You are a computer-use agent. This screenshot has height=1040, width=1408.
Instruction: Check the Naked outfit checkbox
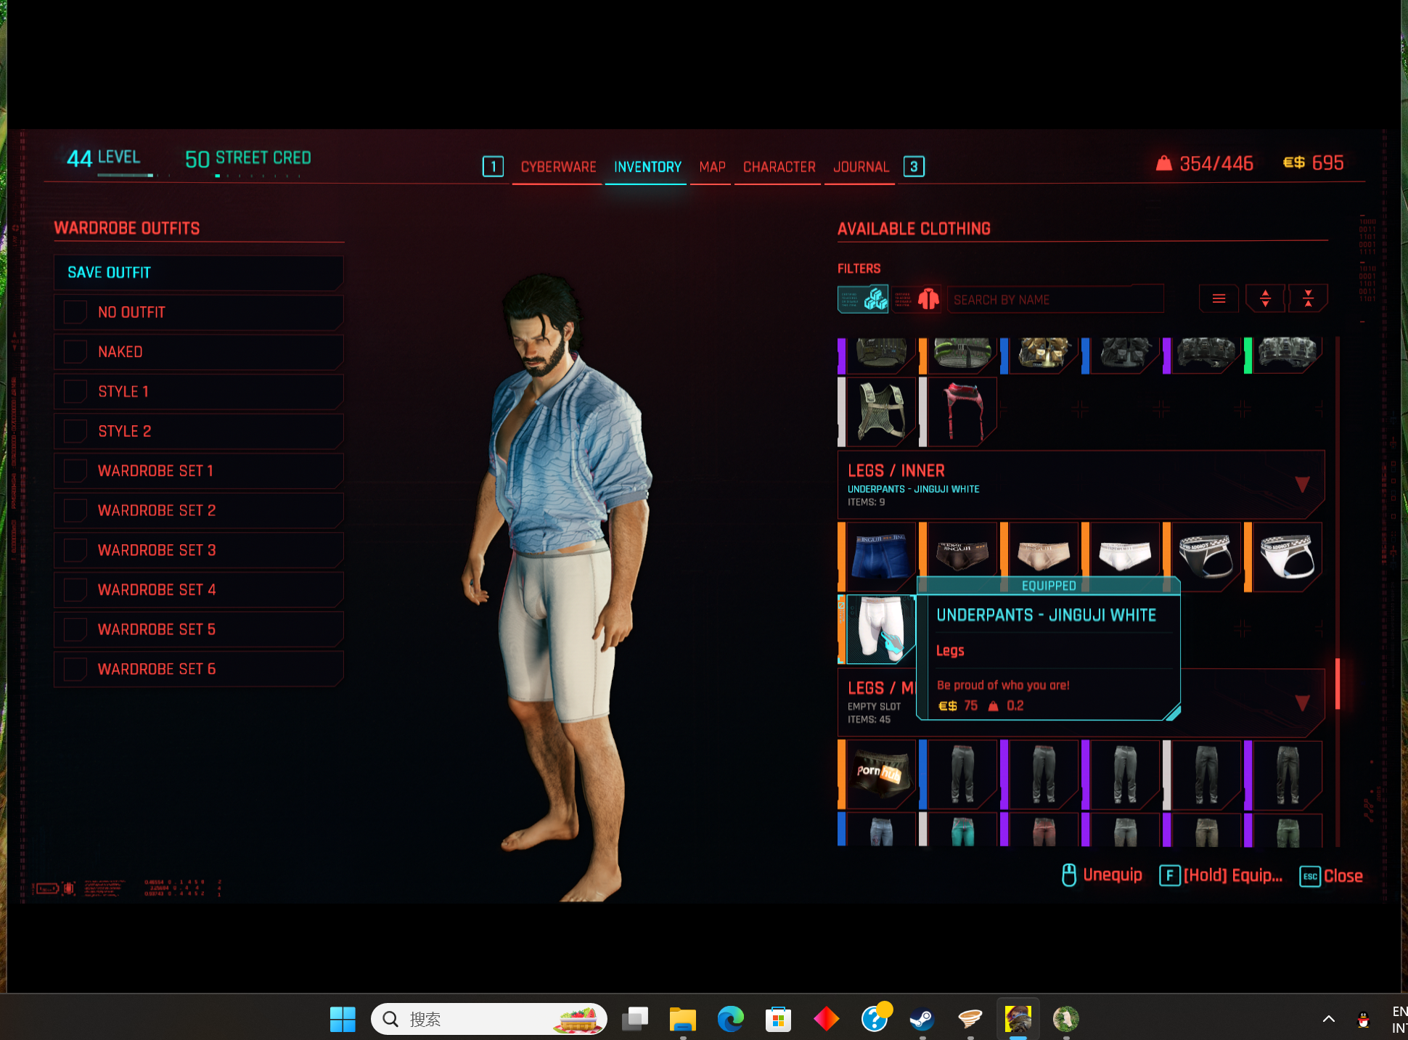[x=75, y=352]
